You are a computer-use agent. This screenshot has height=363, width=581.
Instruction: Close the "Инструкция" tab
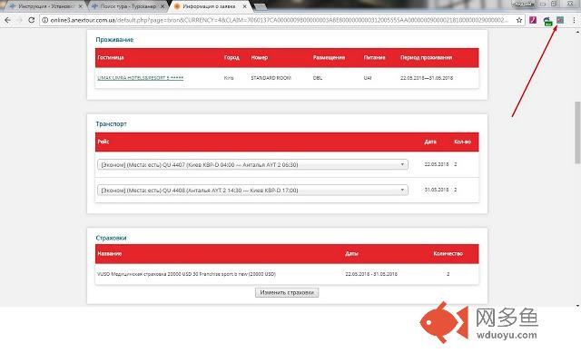point(80,6)
